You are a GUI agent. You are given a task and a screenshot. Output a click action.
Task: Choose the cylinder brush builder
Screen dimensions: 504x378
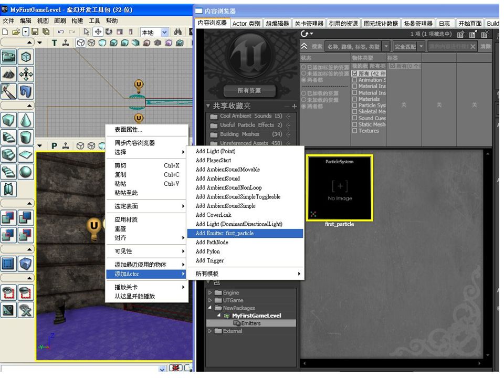pos(26,138)
